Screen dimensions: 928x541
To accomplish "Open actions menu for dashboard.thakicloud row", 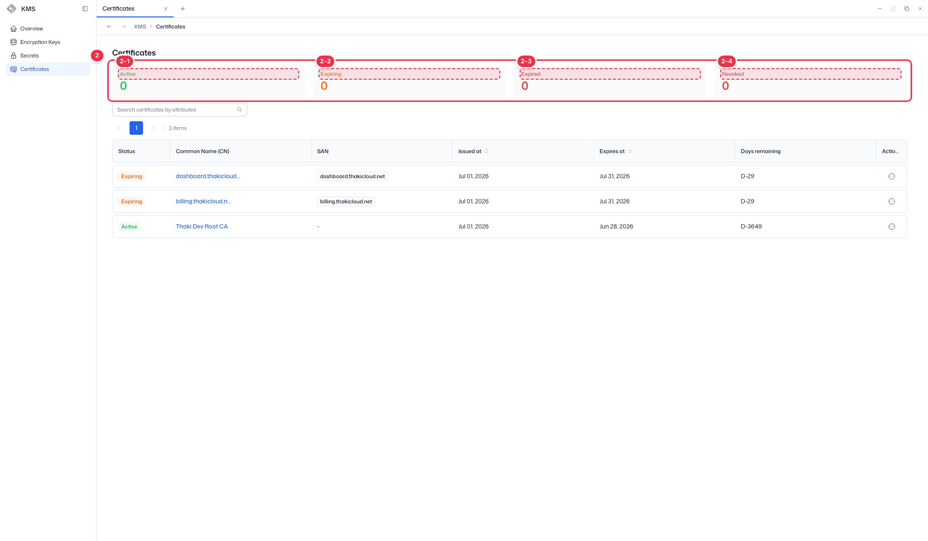I will coord(892,176).
